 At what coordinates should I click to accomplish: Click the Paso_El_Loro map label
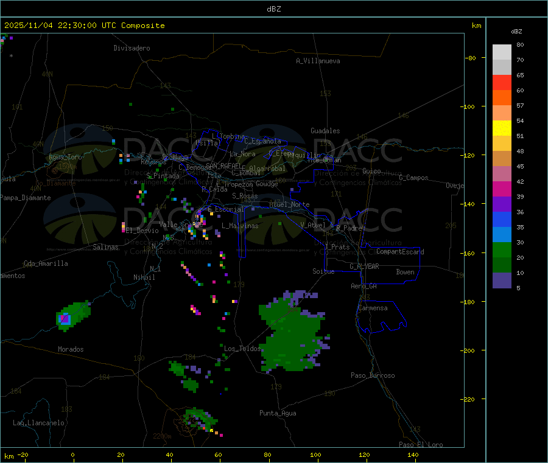pos(421,445)
